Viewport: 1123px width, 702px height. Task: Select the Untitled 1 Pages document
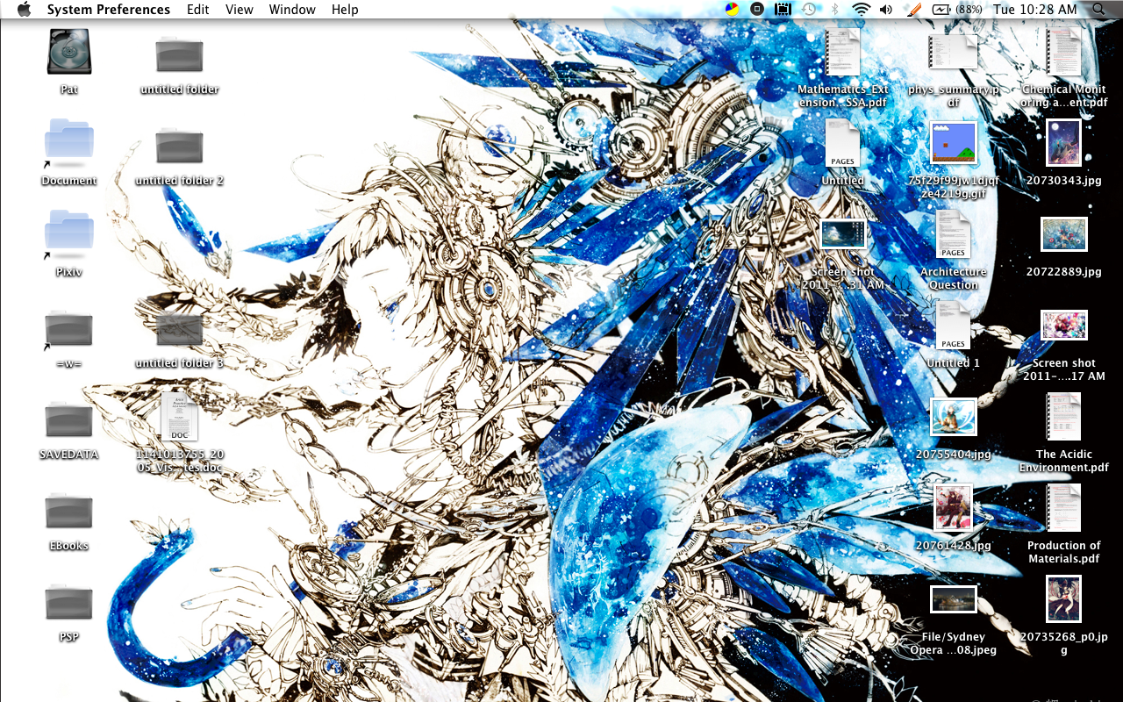click(953, 326)
